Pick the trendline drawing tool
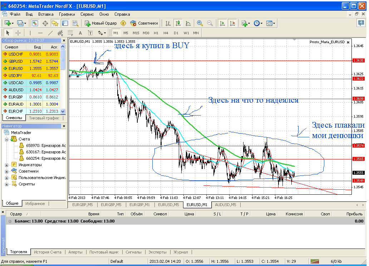The width and height of the screenshot is (369, 266). (x=50, y=33)
